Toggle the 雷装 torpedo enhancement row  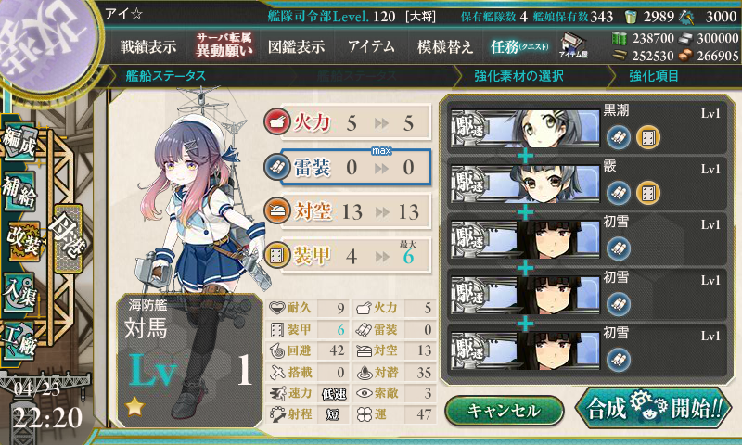347,167
